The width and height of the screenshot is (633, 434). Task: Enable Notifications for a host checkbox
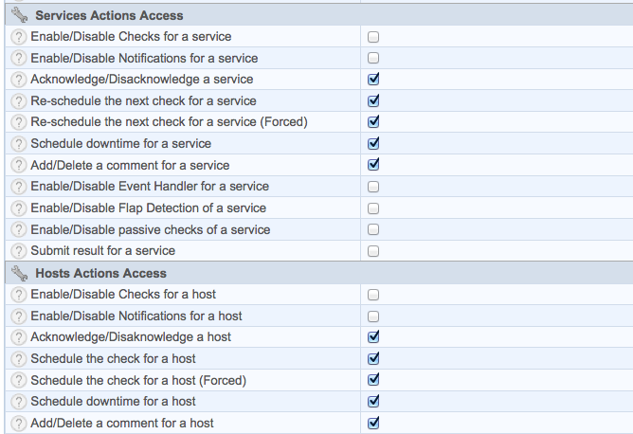(373, 316)
